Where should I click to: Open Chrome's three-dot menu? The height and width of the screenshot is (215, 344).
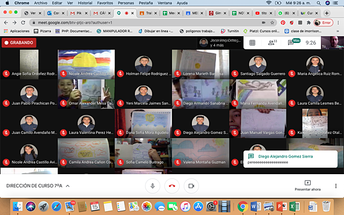click(x=338, y=23)
